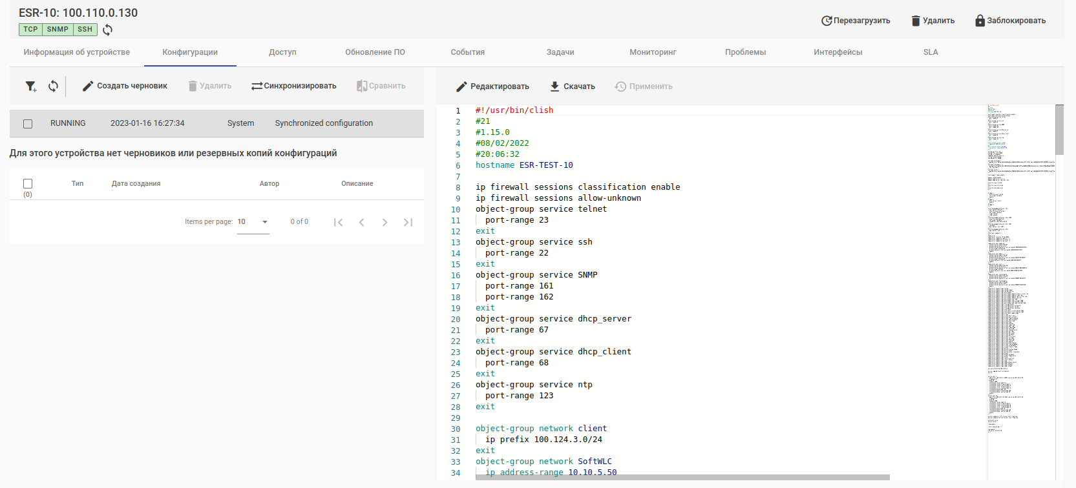The width and height of the screenshot is (1076, 488).
Task: Toggle the select-all checkbox in drafts table
Action: [x=28, y=184]
